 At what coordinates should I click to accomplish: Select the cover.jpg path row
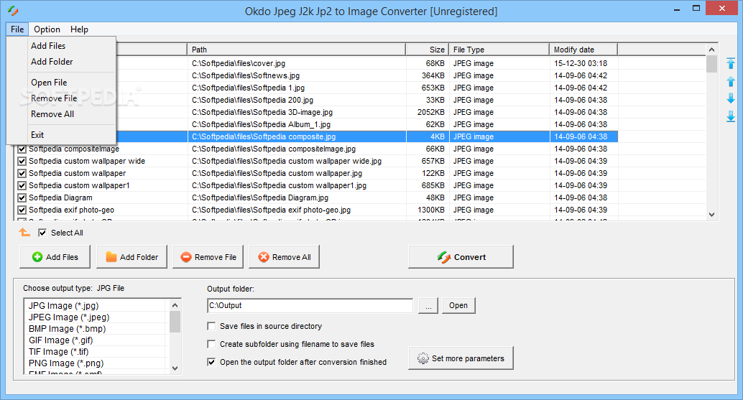[x=239, y=63]
